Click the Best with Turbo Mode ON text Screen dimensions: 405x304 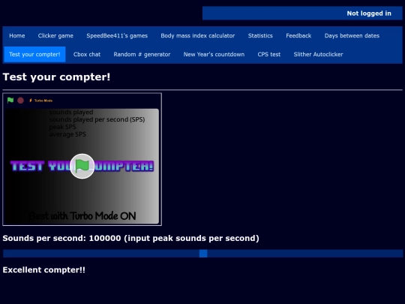(82, 216)
